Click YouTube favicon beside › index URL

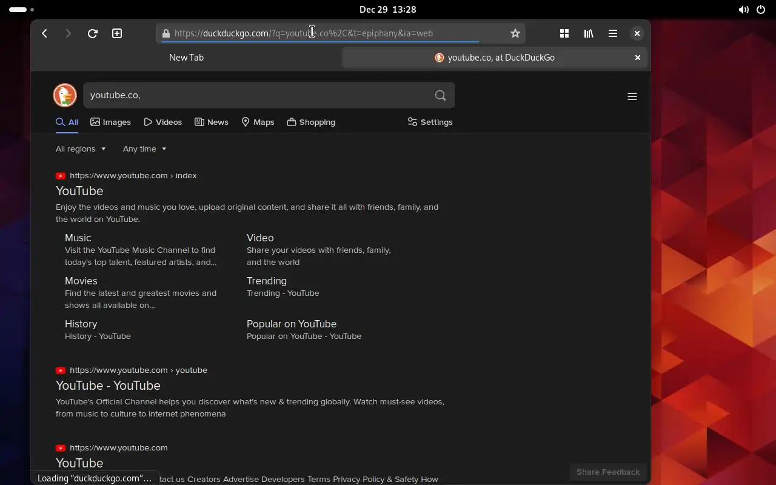point(61,176)
